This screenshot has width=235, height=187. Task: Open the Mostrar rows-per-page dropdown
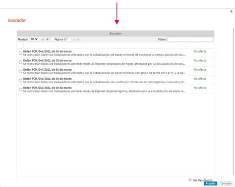[x=34, y=39]
